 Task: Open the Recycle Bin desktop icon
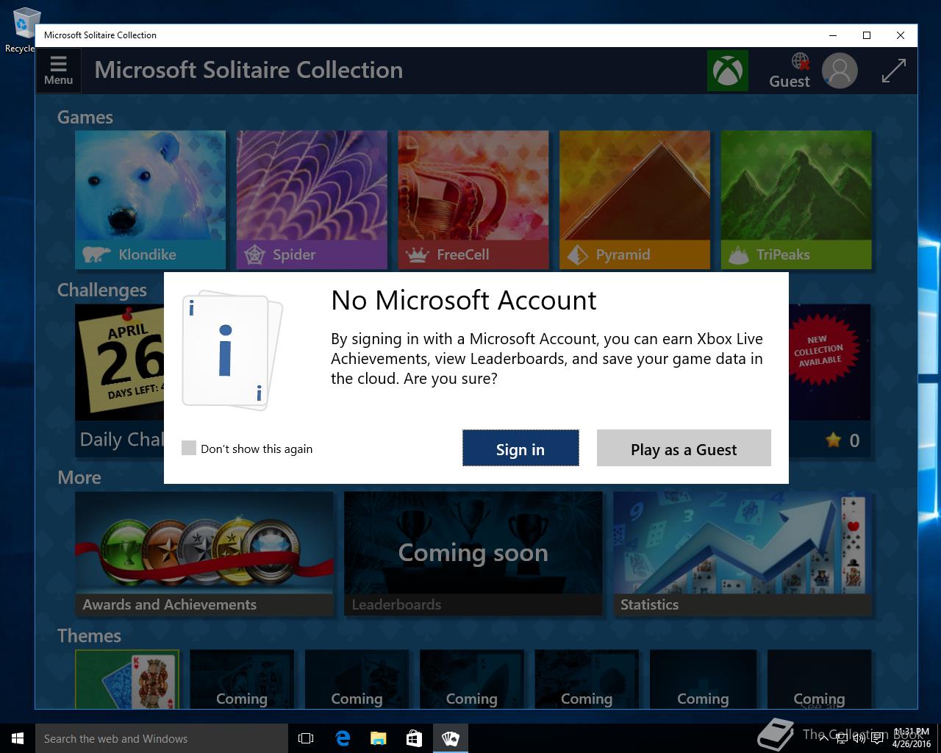pos(24,29)
